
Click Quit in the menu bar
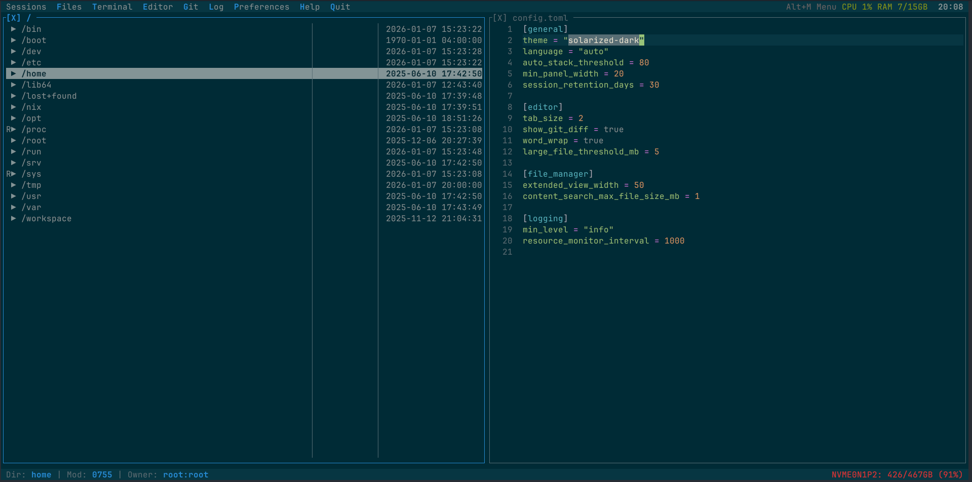(339, 7)
